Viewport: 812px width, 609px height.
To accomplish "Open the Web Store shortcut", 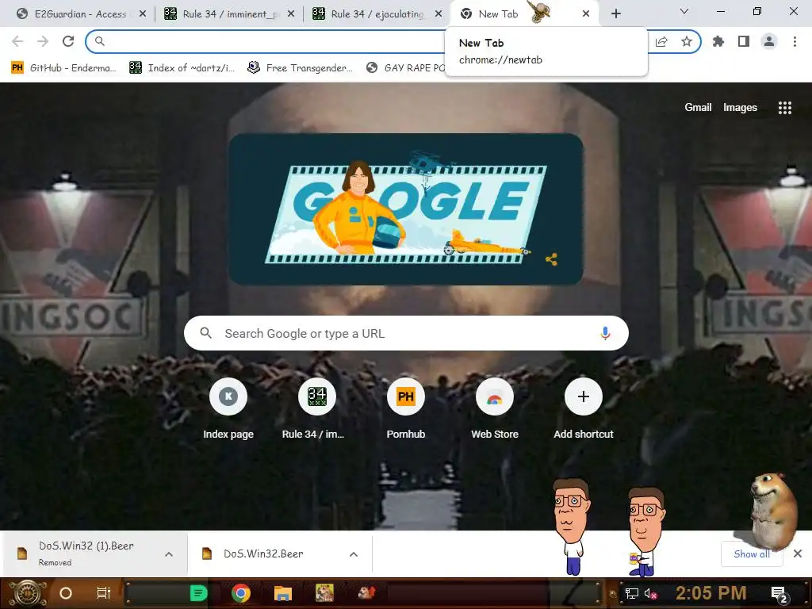I will click(495, 409).
